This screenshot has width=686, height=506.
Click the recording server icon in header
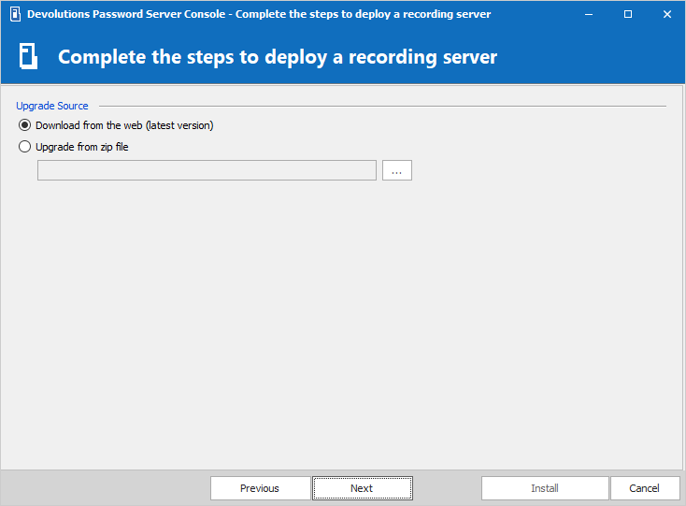tap(29, 57)
